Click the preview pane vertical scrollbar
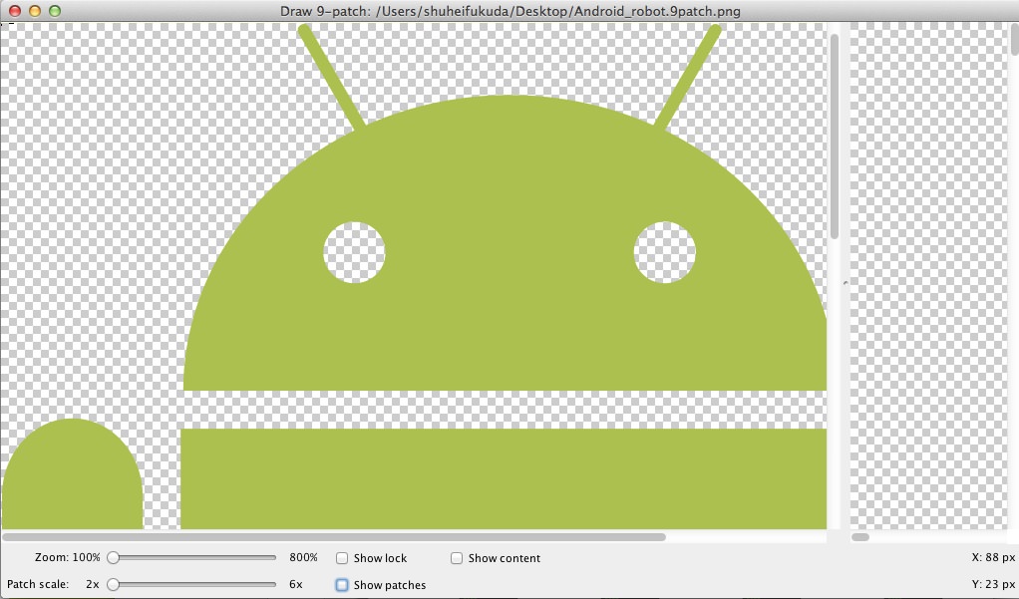This screenshot has width=1019, height=599. point(1014,39)
